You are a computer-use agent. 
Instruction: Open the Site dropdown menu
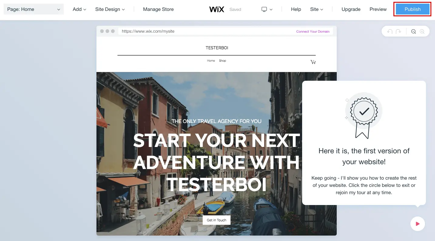click(x=317, y=9)
